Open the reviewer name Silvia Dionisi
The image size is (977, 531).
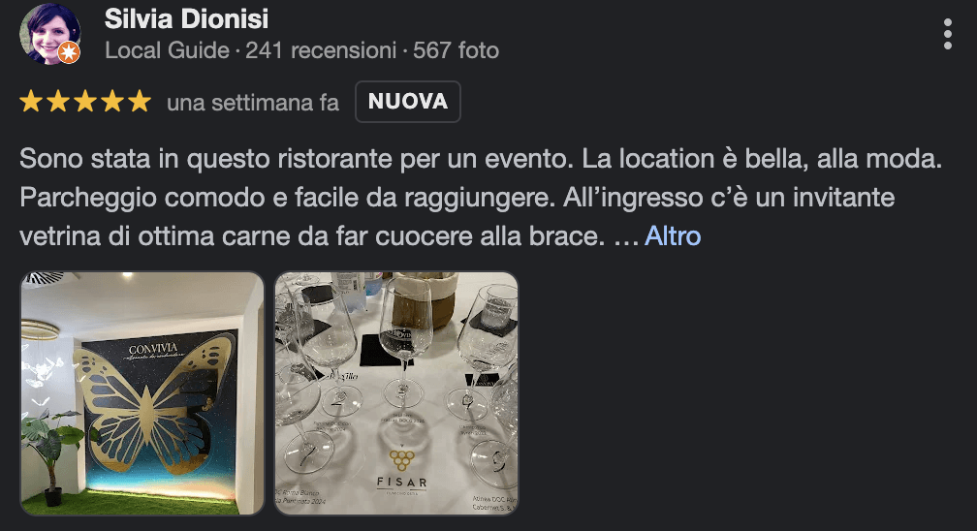point(186,18)
